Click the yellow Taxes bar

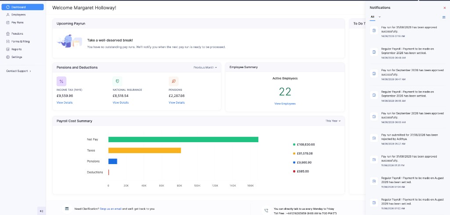pyautogui.click(x=144, y=150)
